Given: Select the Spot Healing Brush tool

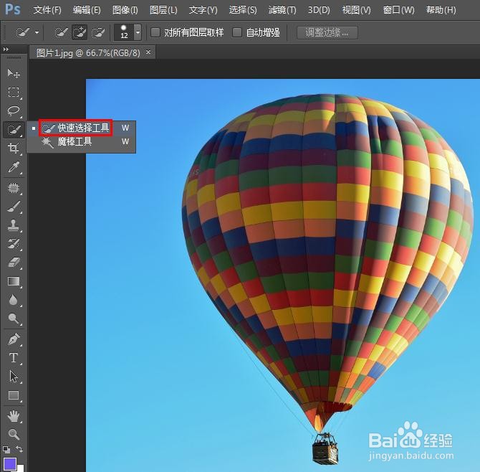Looking at the screenshot, I should tap(14, 187).
